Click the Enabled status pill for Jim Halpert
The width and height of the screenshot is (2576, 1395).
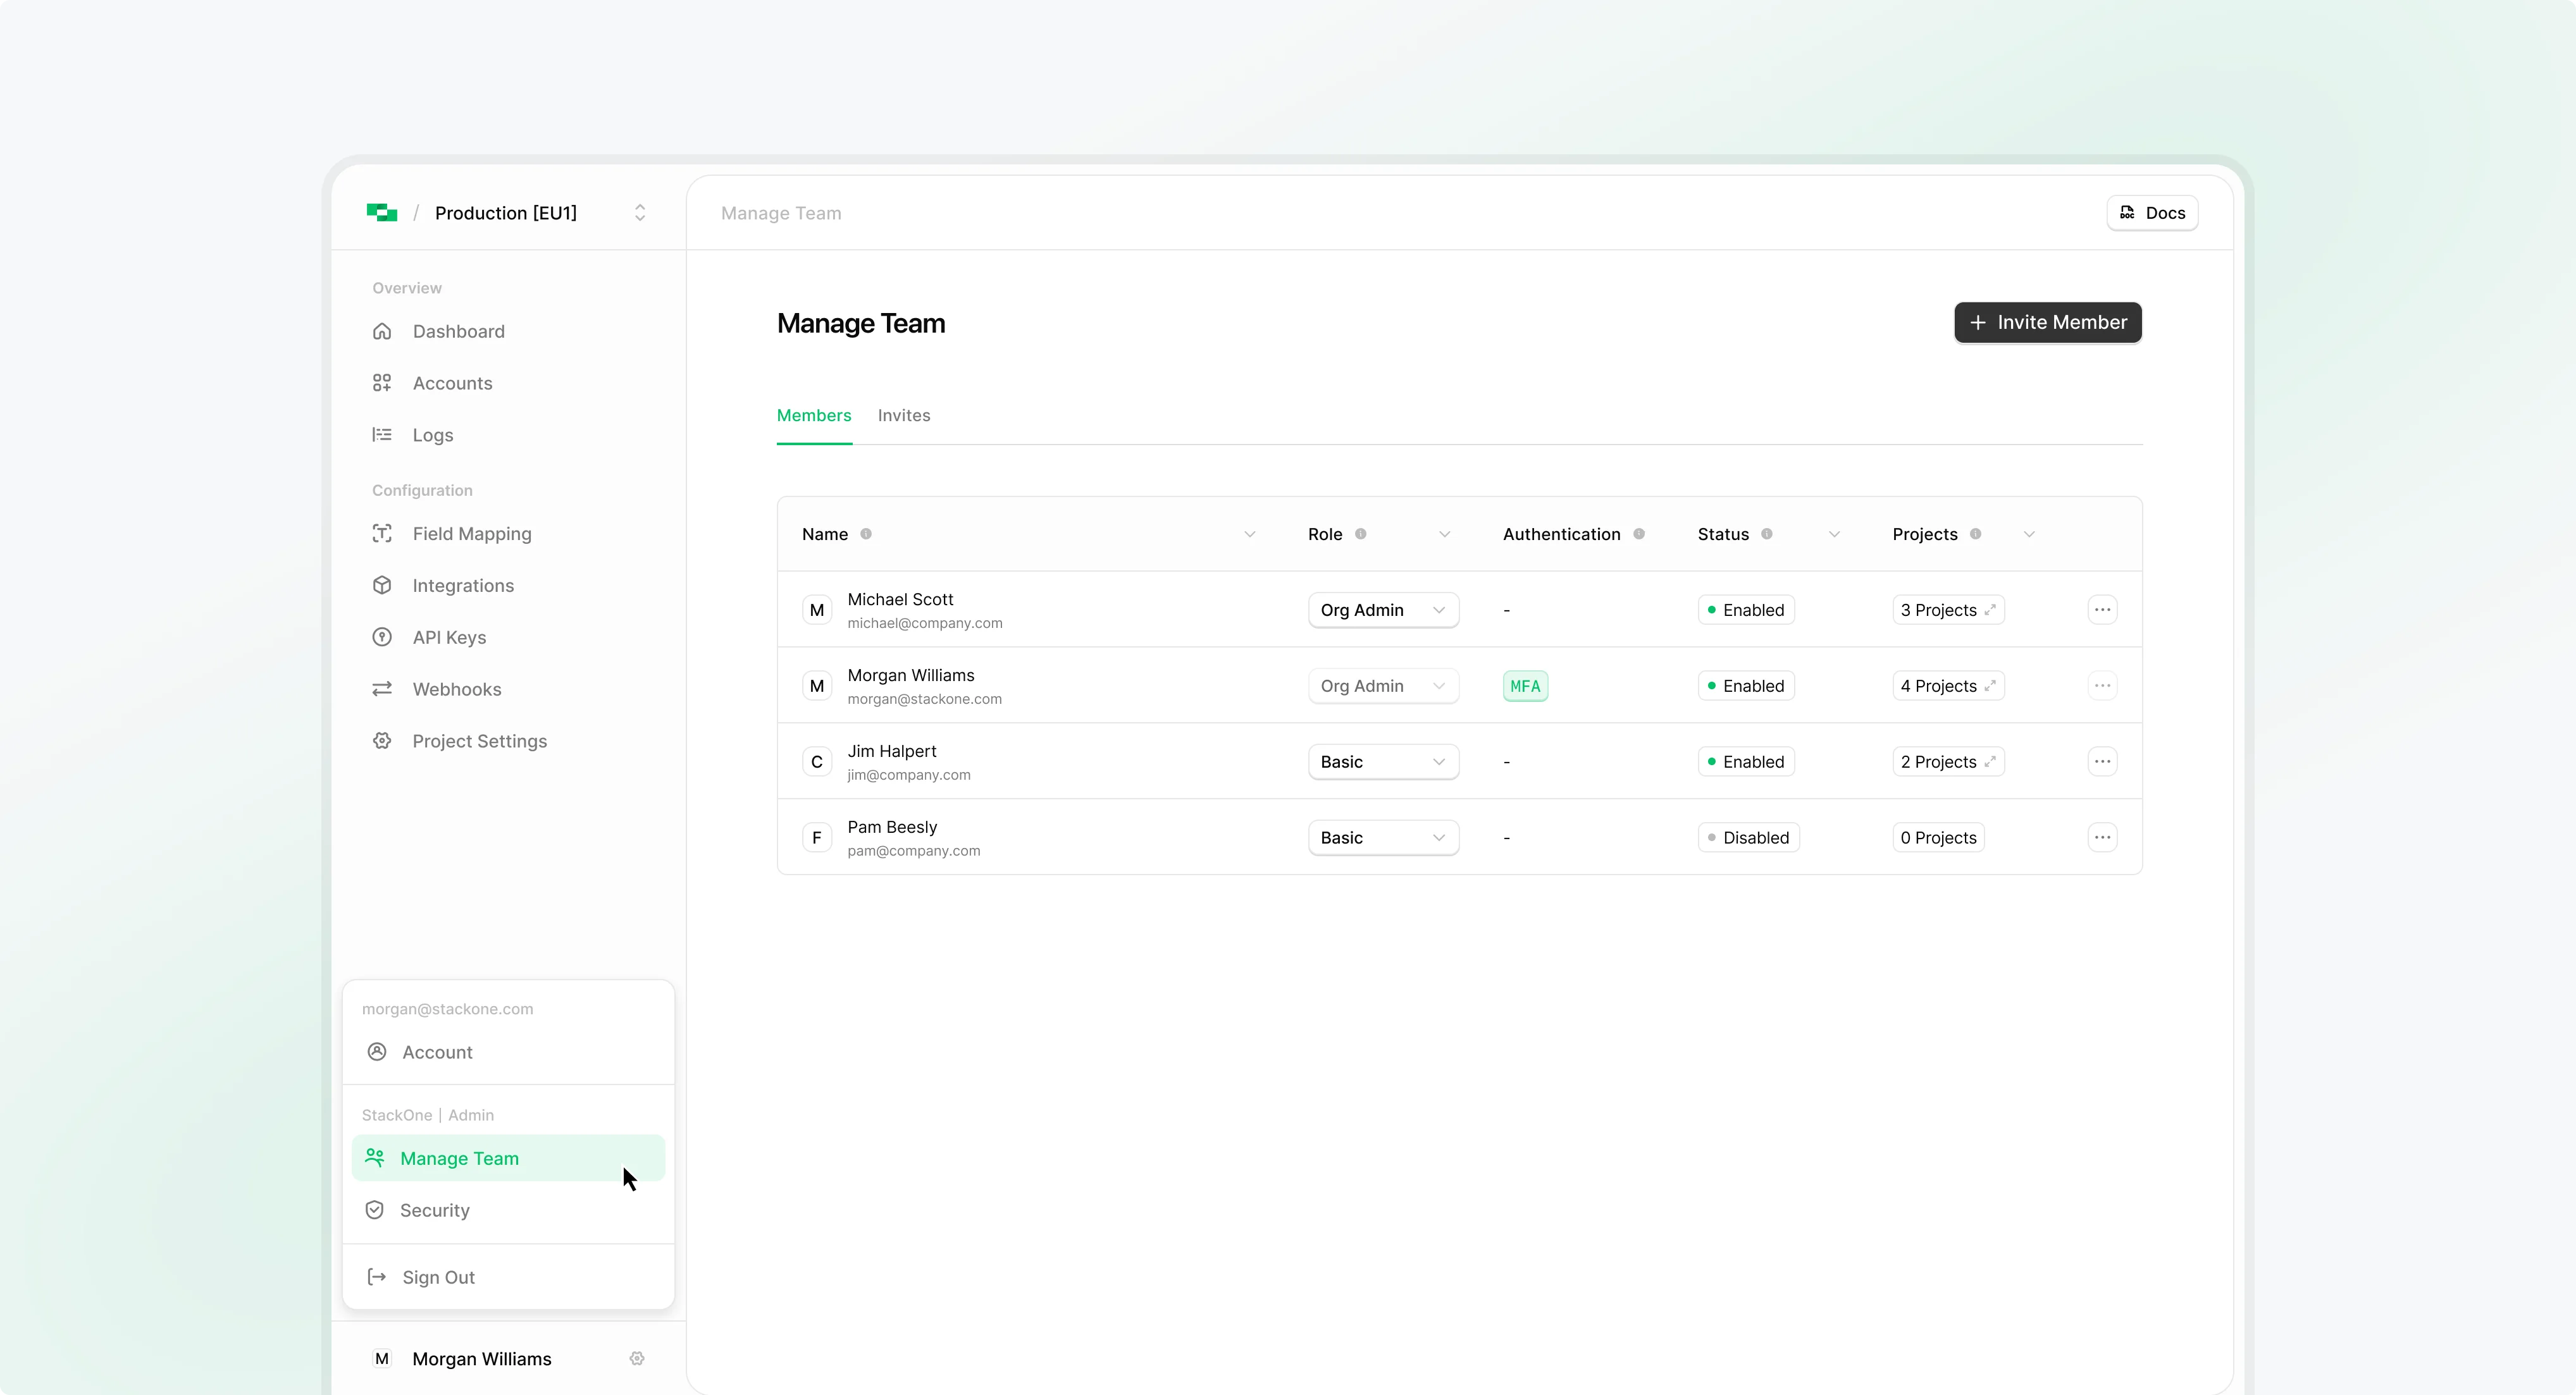1745,761
